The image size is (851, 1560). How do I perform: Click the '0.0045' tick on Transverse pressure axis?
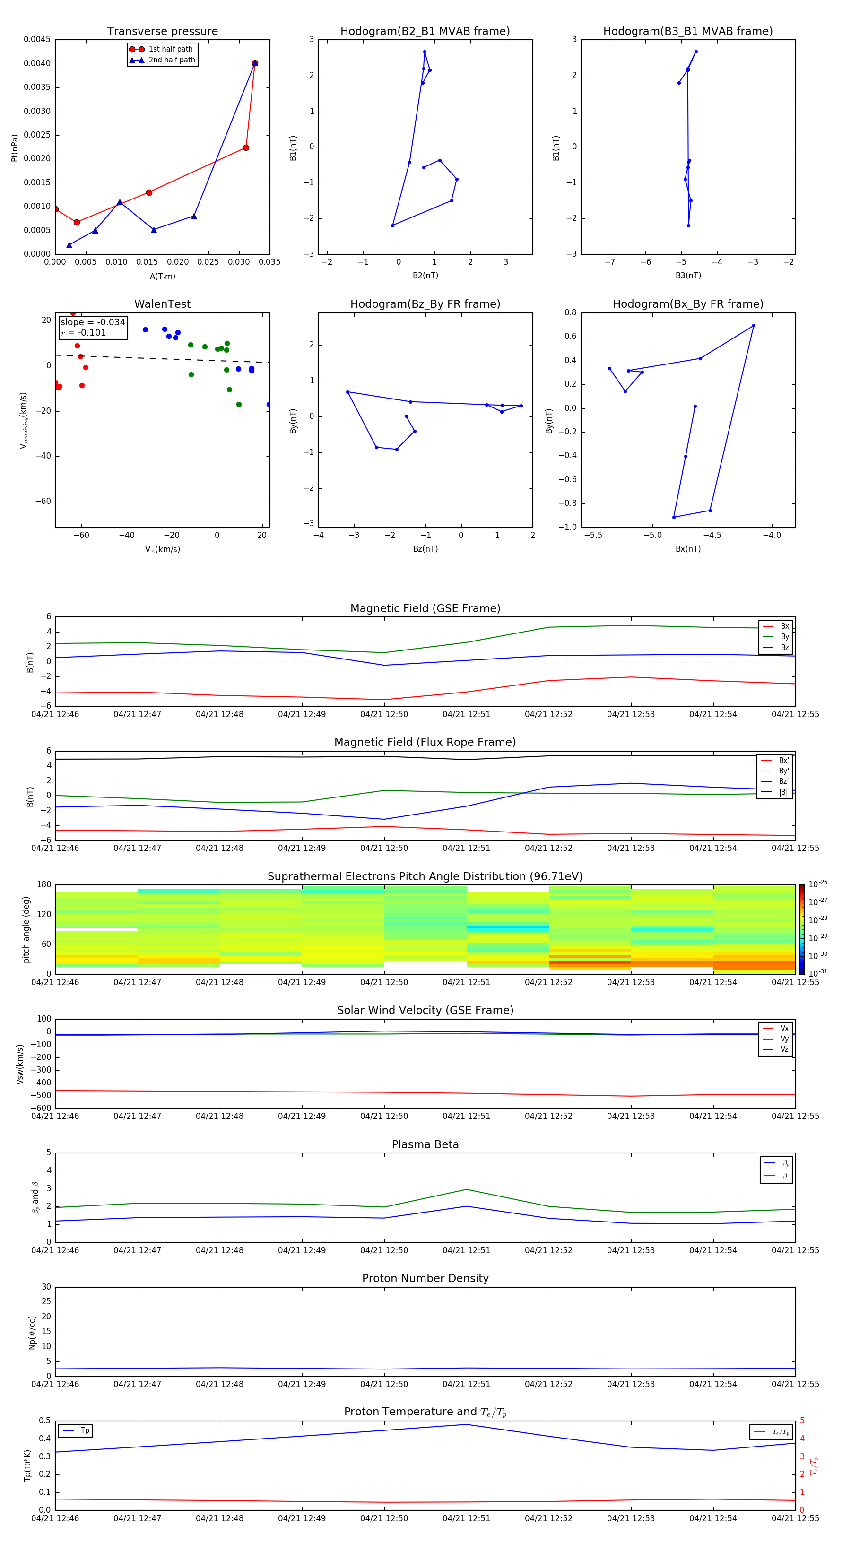click(37, 40)
